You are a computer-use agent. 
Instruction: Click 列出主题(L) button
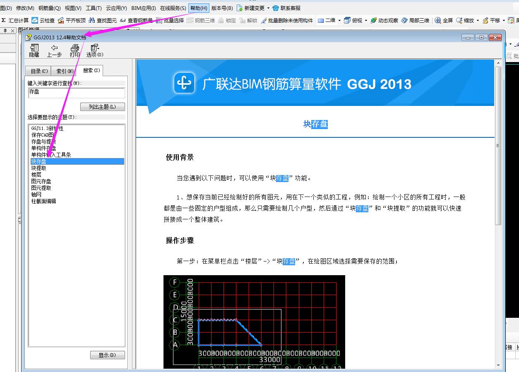tap(102, 107)
